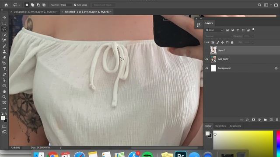Select the Move tool
Viewport: 280px width, 157px height.
[4, 18]
